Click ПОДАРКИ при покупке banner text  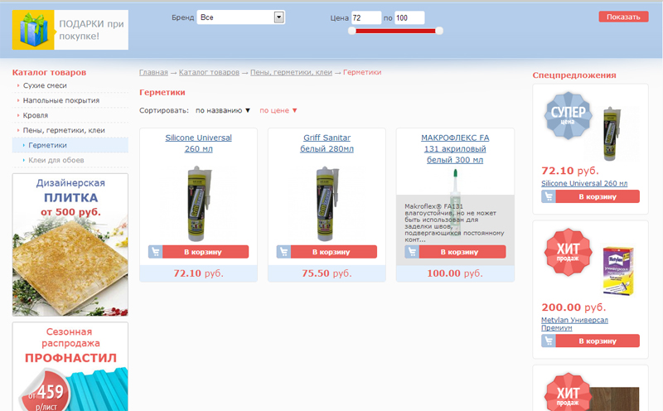coord(91,30)
